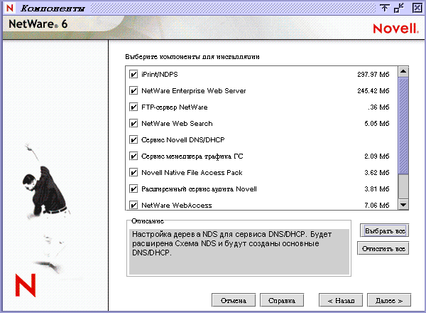Toggle Расширенный сервис аудита Novell checkbox
The width and height of the screenshot is (426, 313).
point(133,189)
